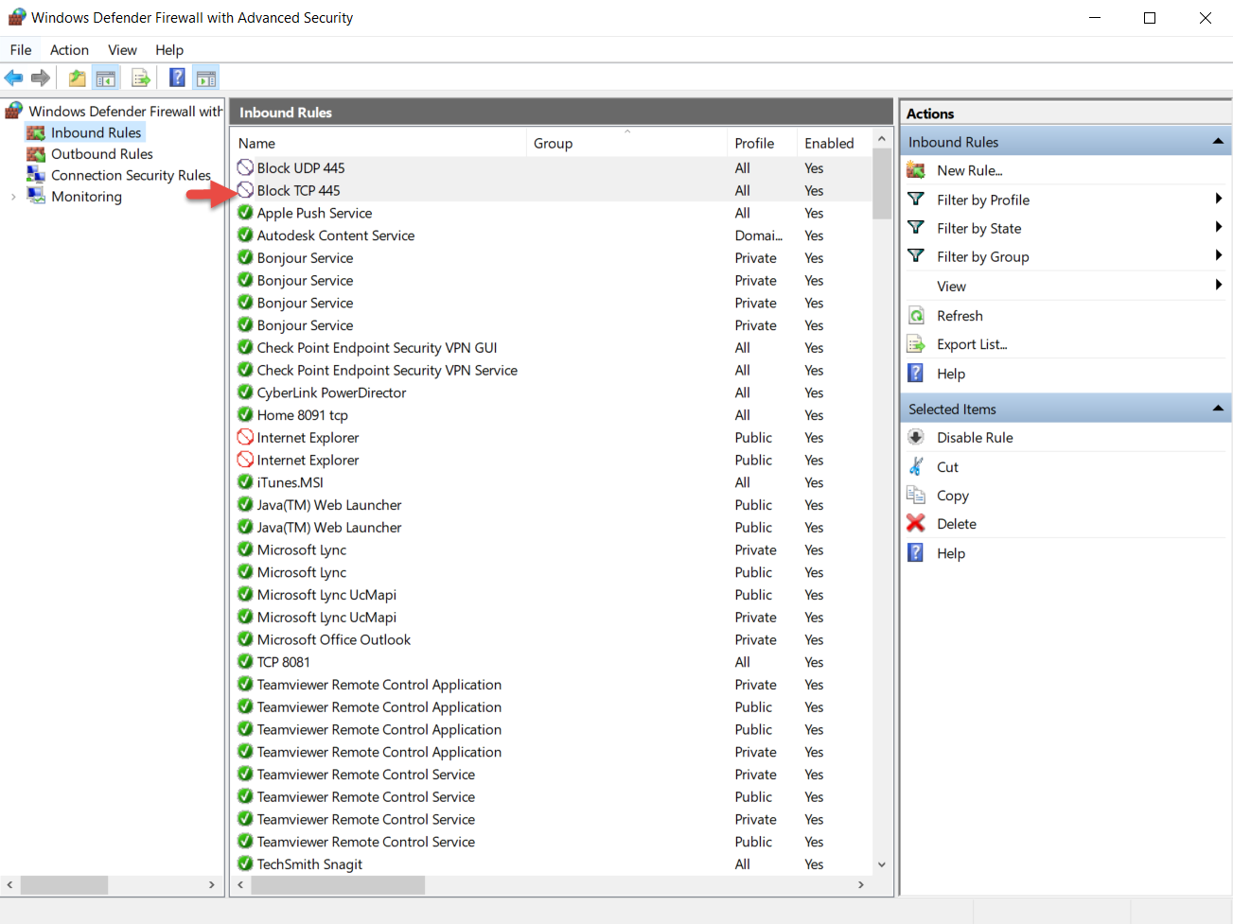Expand the Monitoring tree node
This screenshot has height=924, width=1233.
[13, 197]
